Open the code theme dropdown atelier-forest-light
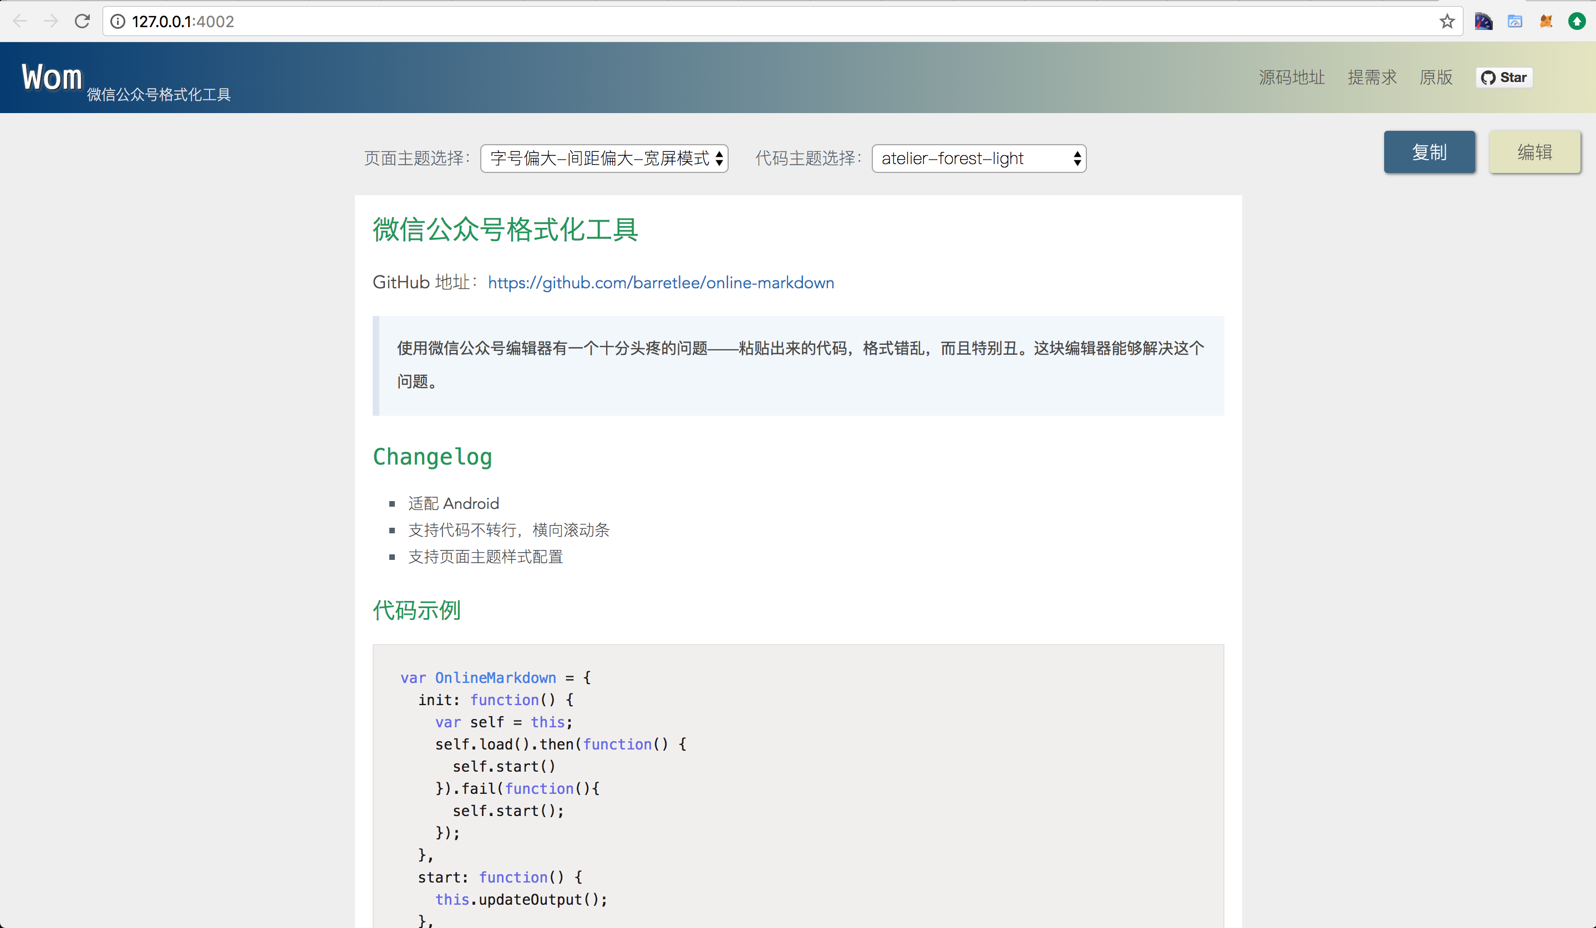The height and width of the screenshot is (928, 1596). [978, 158]
